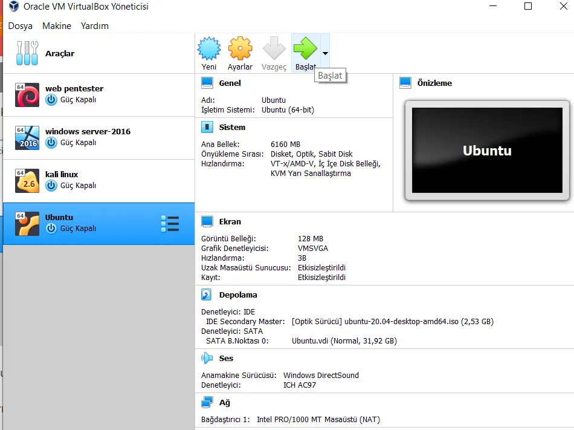Click the Genel section monitor icon
The image size is (574, 430).
(x=207, y=83)
